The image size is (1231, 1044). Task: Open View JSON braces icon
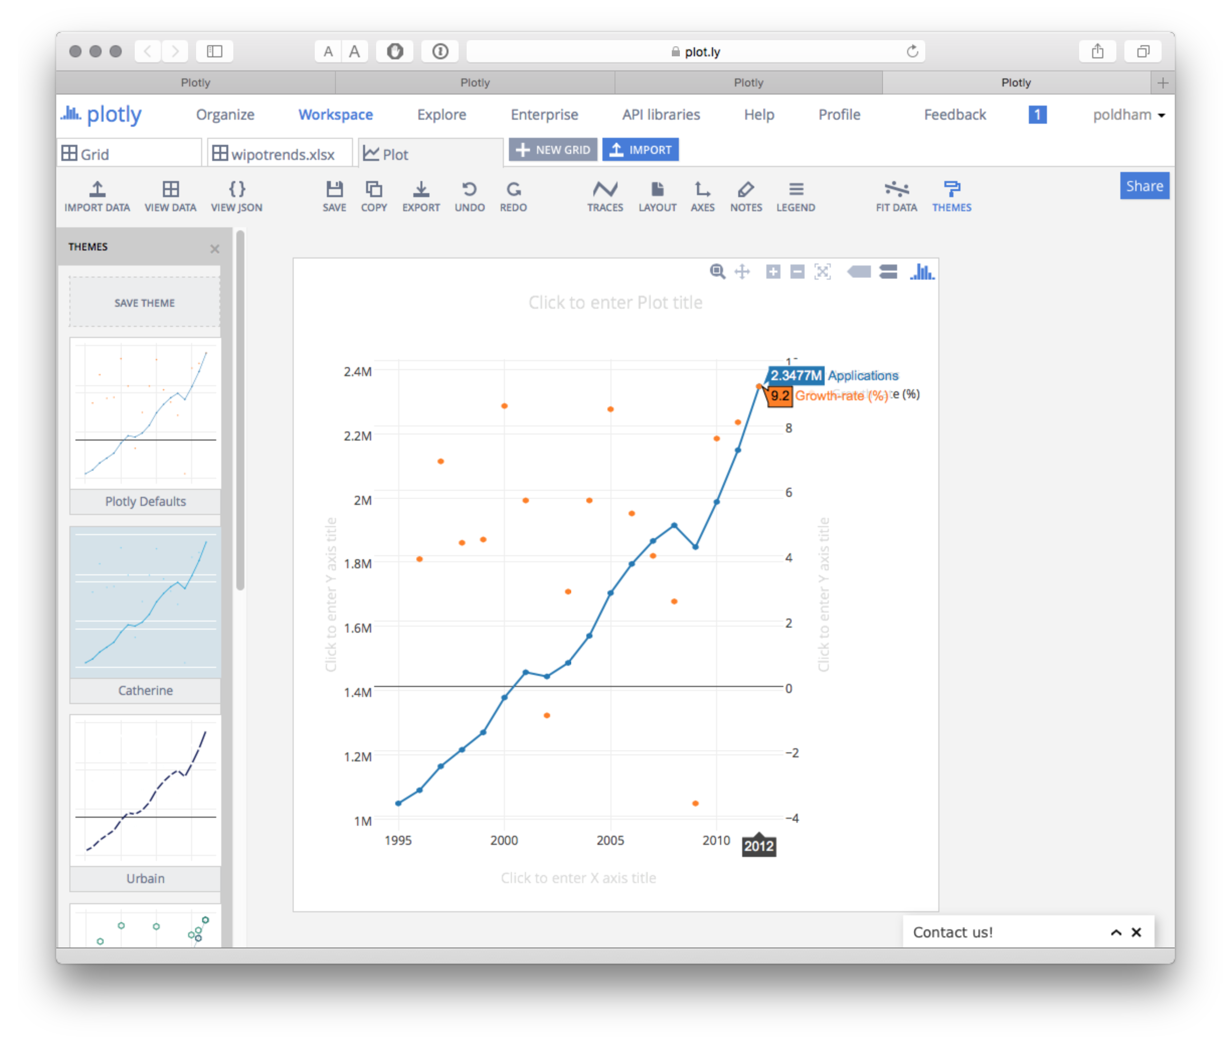pyautogui.click(x=237, y=197)
